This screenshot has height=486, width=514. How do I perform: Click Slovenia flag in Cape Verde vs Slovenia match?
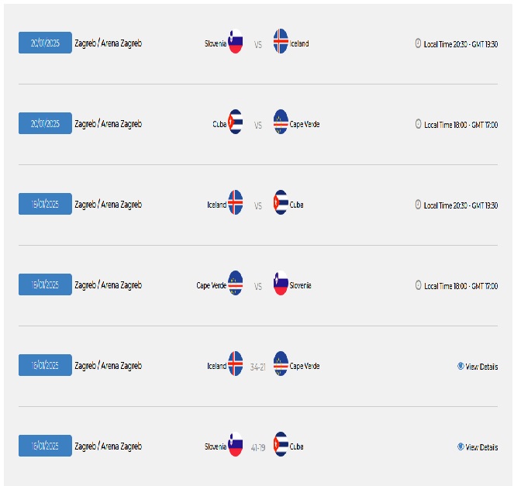(281, 283)
